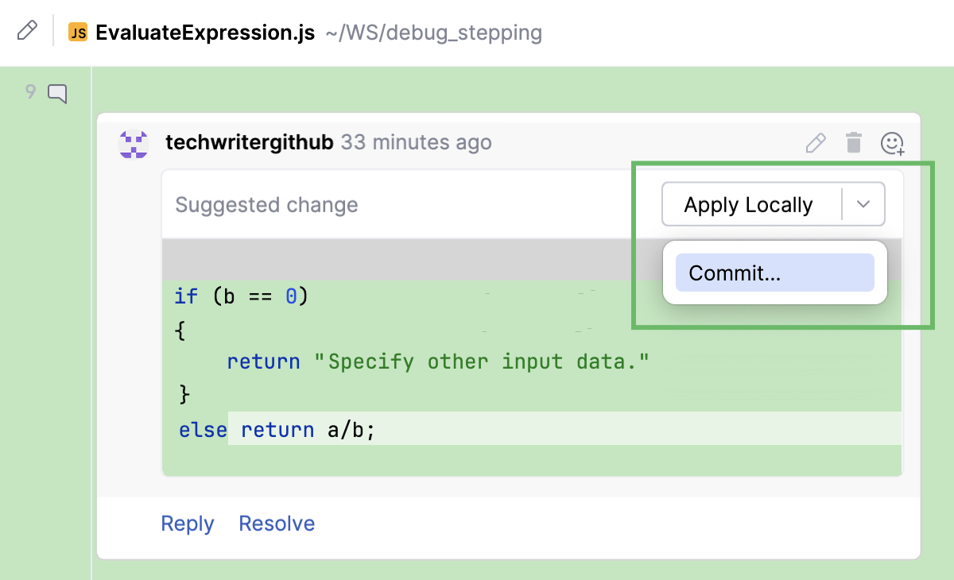Click the ~/WS/debug_stepping path
Screen dimensions: 954x580
[x=434, y=33]
